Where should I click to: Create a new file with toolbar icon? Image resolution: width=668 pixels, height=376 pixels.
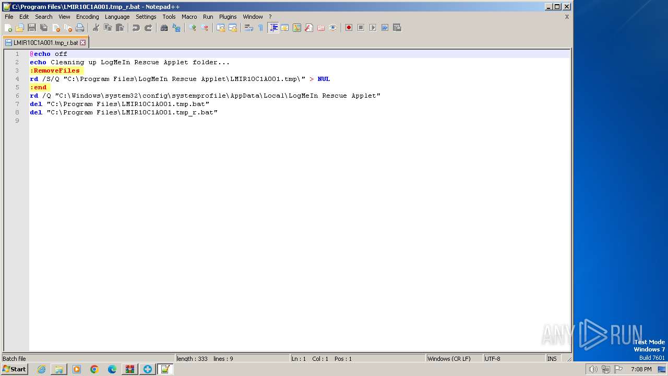pos(8,28)
